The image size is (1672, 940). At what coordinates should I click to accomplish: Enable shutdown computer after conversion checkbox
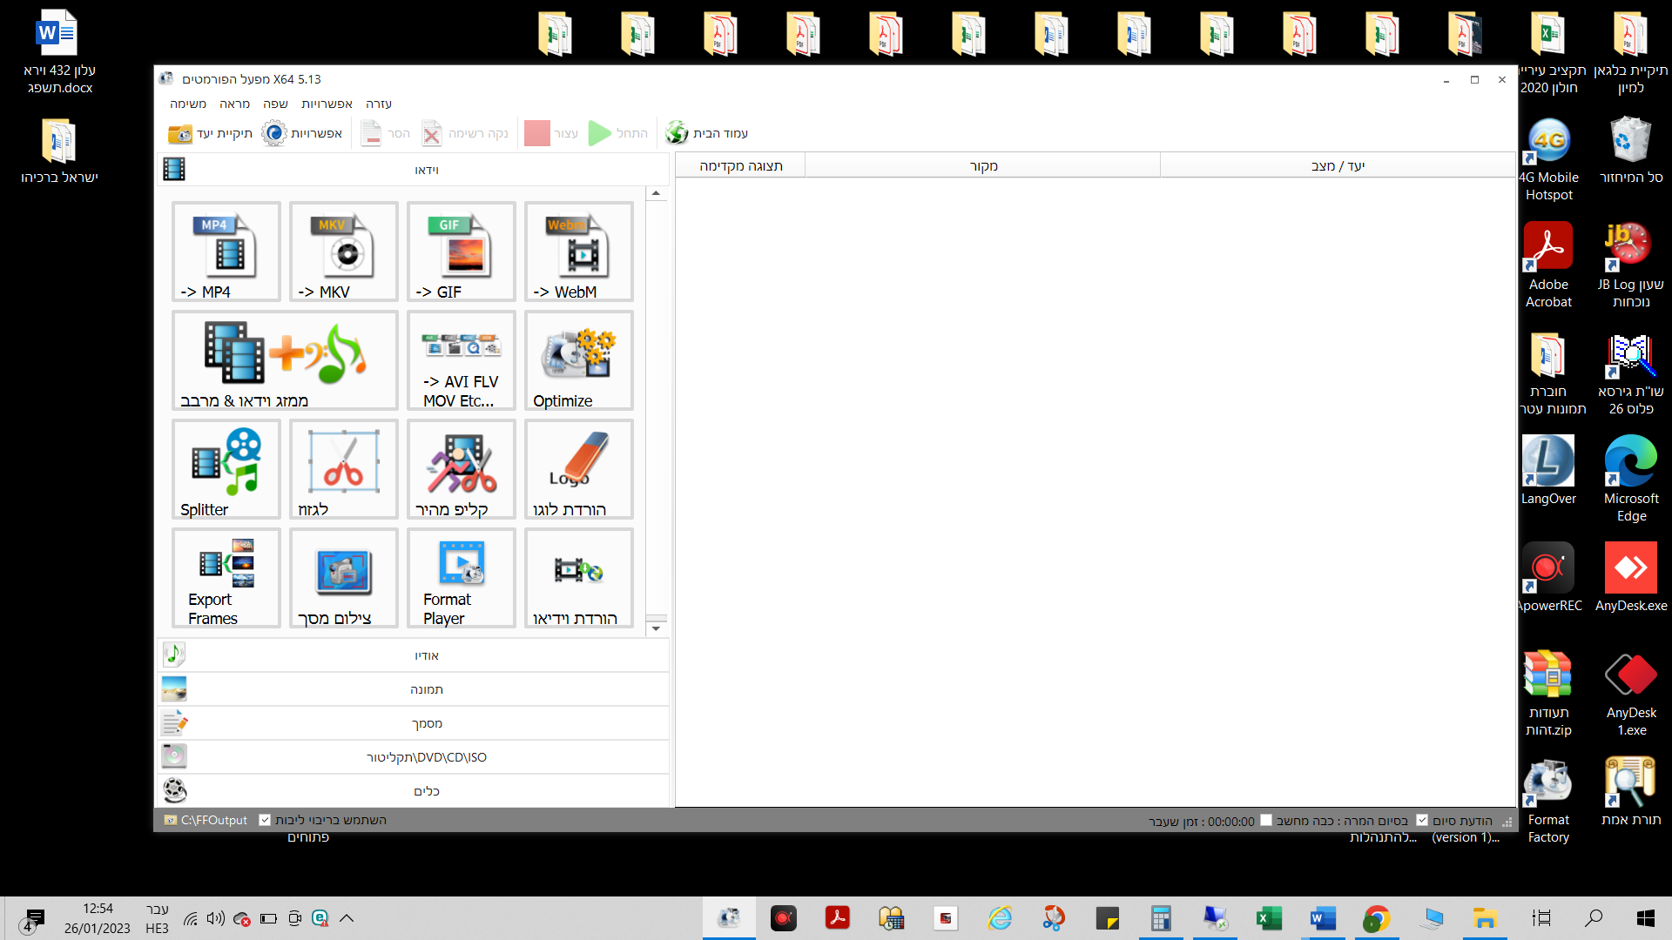click(x=1266, y=821)
